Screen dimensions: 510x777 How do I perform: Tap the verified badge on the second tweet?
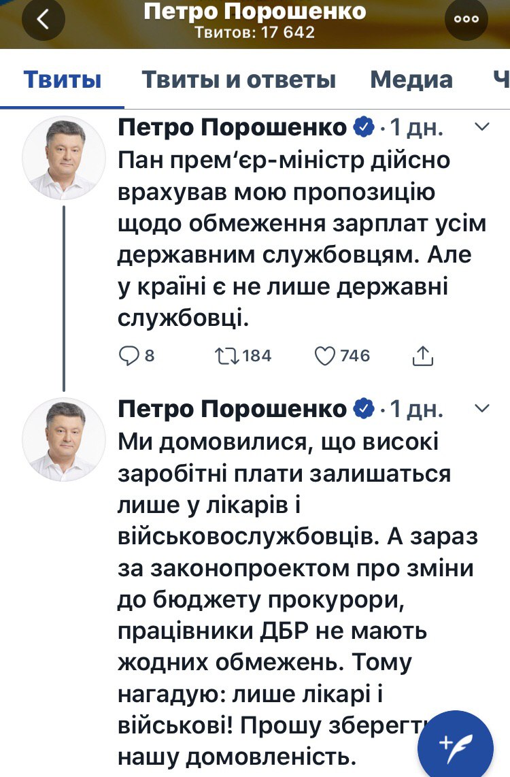point(362,408)
